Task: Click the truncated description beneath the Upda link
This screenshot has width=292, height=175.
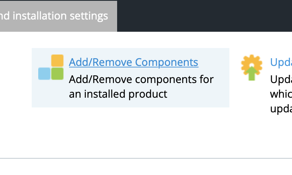Action: coord(281,94)
